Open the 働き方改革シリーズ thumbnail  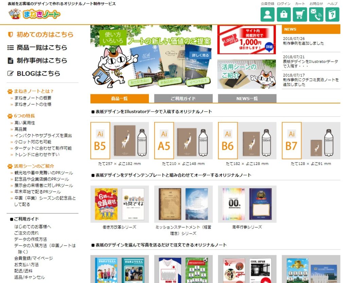pyautogui.click(x=120, y=204)
